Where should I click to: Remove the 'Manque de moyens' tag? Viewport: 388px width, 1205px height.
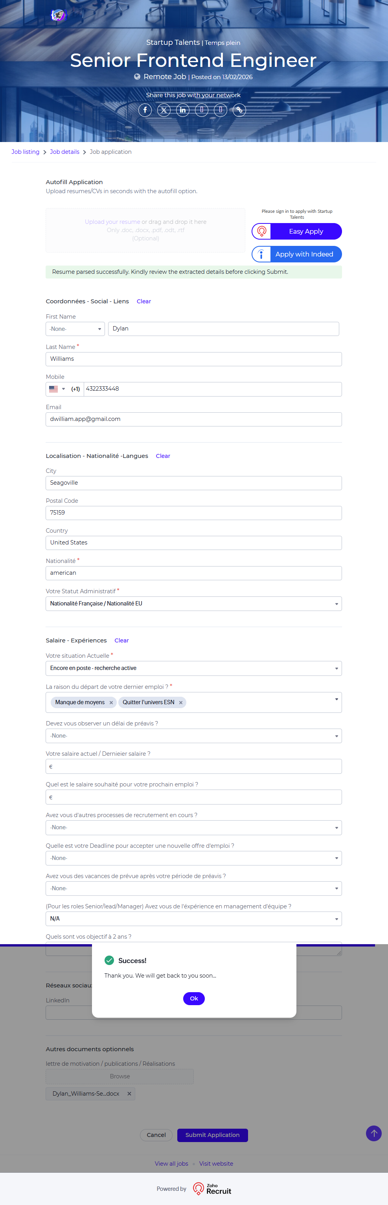pyautogui.click(x=111, y=702)
